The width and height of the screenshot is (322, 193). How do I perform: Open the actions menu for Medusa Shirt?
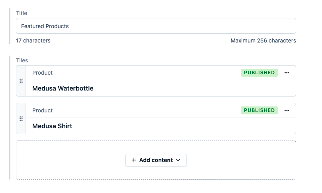(287, 110)
